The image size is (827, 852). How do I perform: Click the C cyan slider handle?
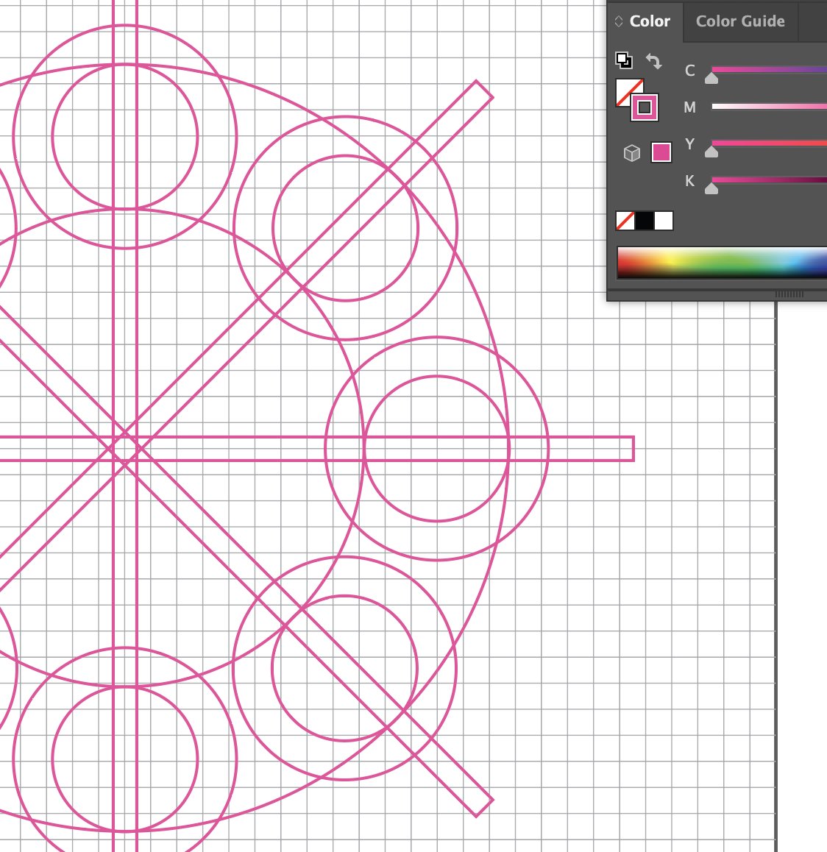(x=711, y=79)
